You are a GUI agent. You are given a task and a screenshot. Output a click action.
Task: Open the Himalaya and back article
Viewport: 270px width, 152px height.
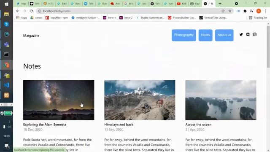119,125
